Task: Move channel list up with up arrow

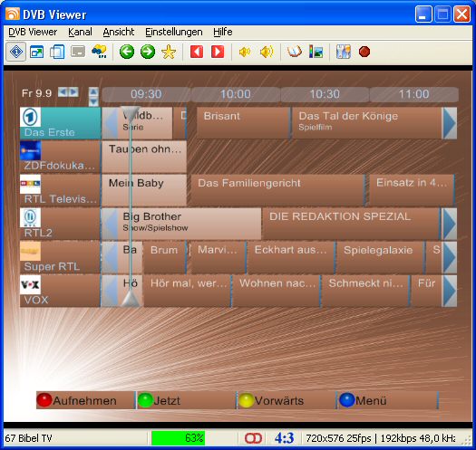Action: 93,91
